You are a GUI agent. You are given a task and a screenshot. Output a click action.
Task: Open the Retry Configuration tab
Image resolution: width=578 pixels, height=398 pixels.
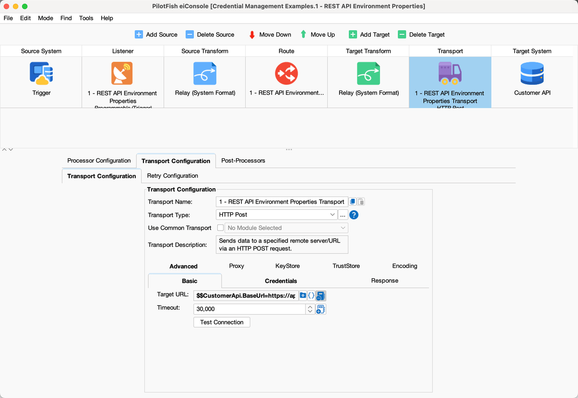click(172, 176)
